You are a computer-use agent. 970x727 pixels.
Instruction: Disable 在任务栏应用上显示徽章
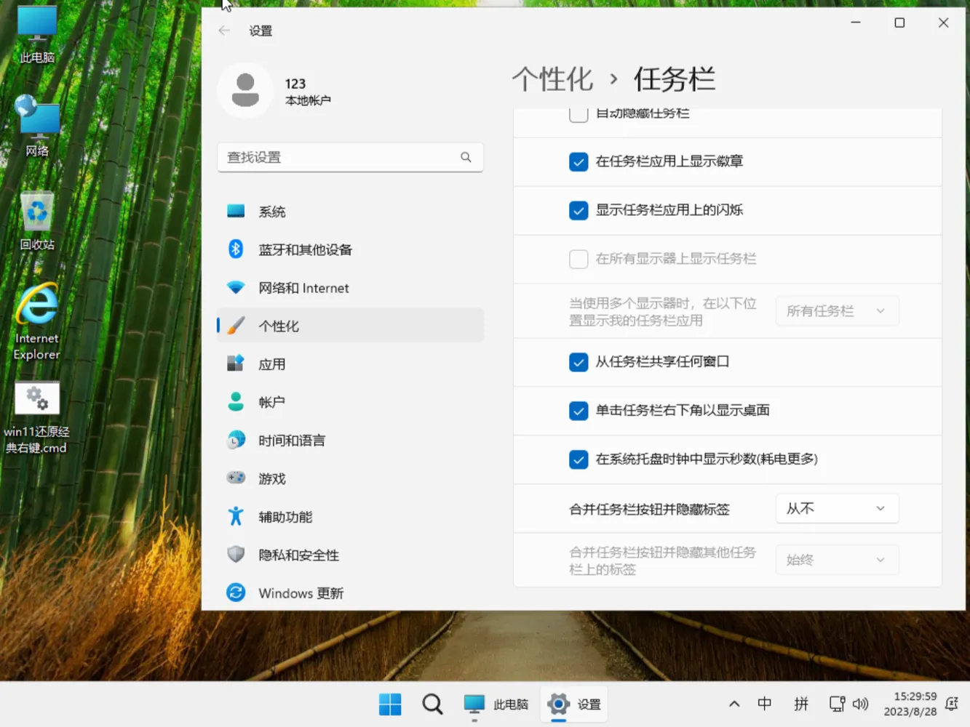coord(579,161)
